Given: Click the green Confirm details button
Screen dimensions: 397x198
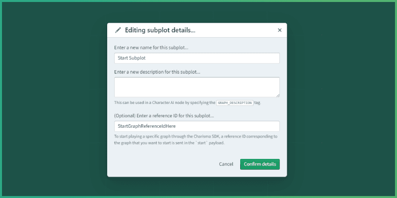Looking at the screenshot, I should click(260, 164).
